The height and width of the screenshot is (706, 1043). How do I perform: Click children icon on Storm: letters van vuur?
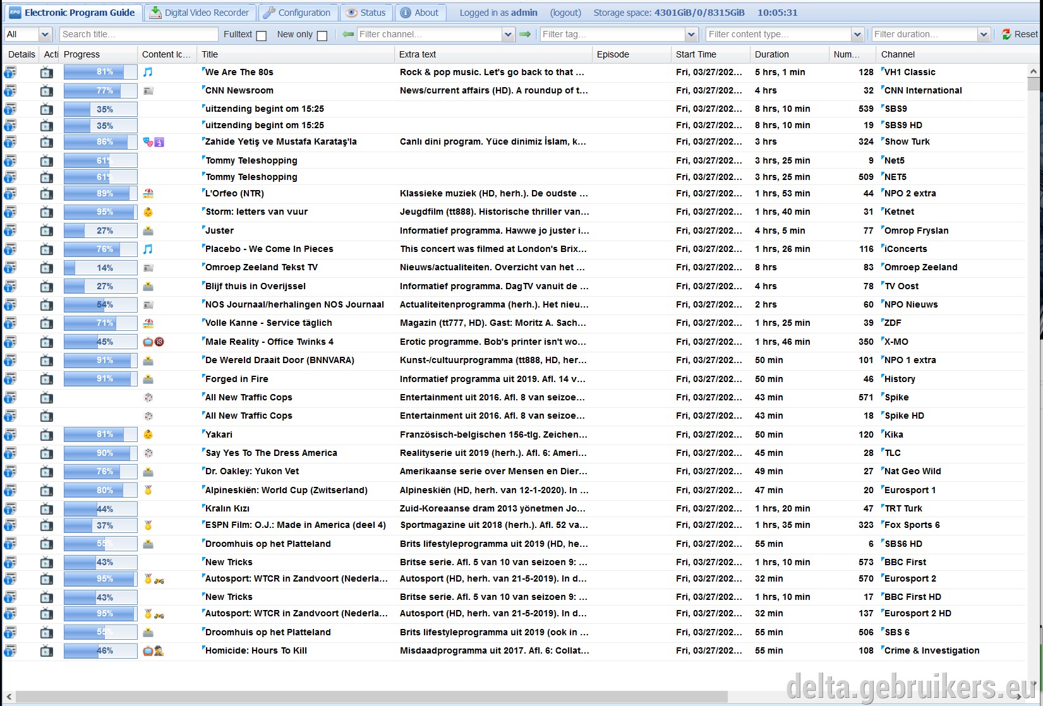[148, 212]
